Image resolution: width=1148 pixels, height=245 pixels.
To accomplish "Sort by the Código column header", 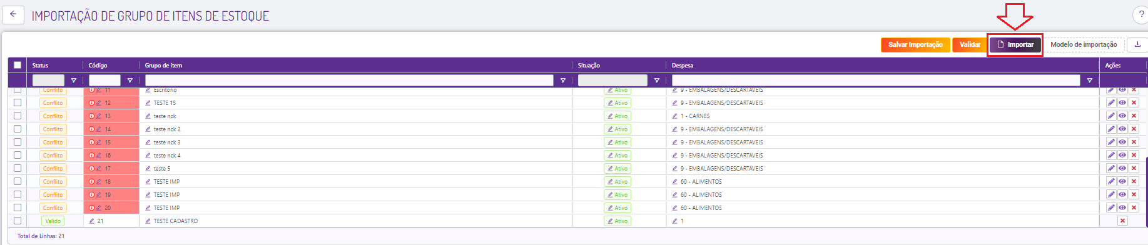I will 98,65.
